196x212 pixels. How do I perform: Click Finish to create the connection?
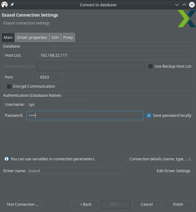click(x=178, y=204)
